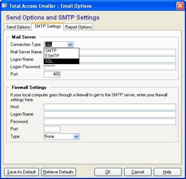Click the firewall Password field
The height and width of the screenshot is (179, 186).
(110, 122)
